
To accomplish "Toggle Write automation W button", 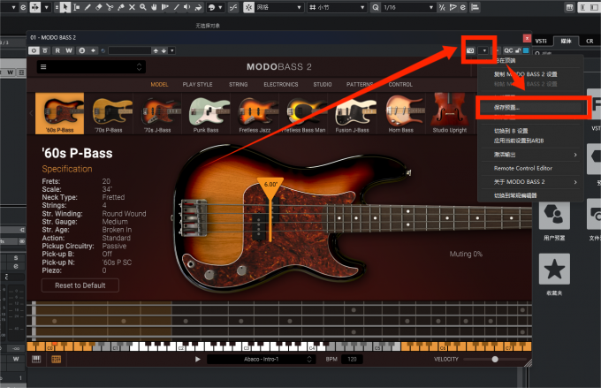I will pos(69,50).
